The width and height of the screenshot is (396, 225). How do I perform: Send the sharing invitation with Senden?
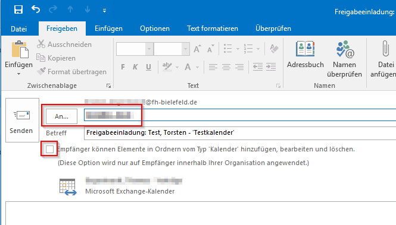[22, 120]
